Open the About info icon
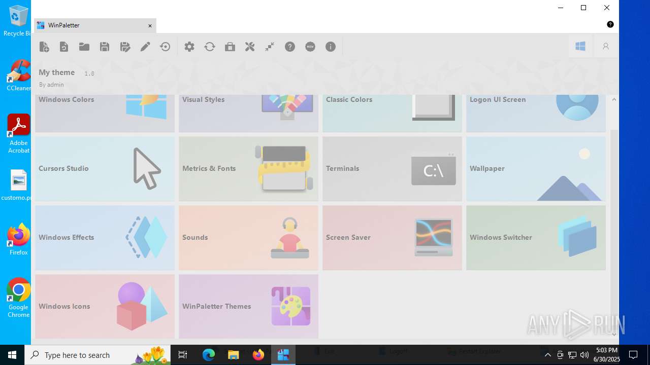650x365 pixels. [331, 47]
